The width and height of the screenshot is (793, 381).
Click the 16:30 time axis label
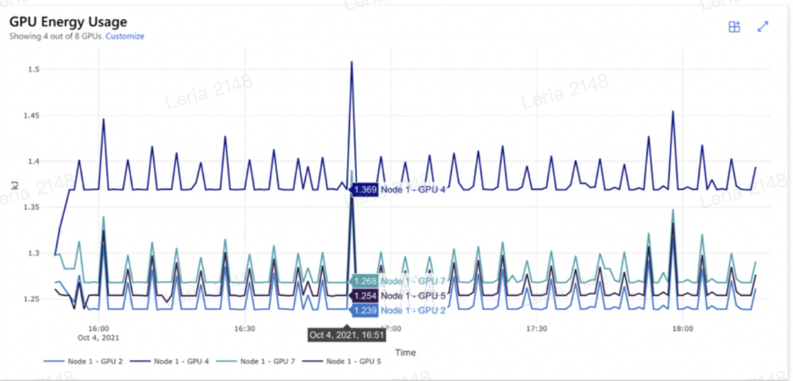[244, 328]
